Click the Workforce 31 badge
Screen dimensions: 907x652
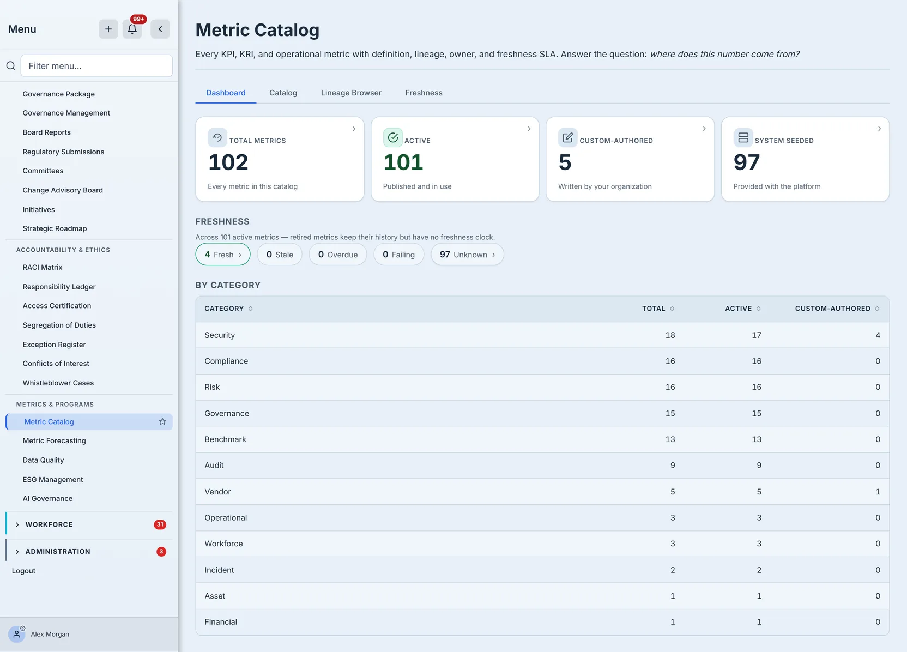coord(160,524)
